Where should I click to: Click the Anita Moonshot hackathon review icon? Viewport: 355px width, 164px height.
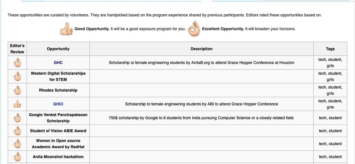tap(17, 157)
